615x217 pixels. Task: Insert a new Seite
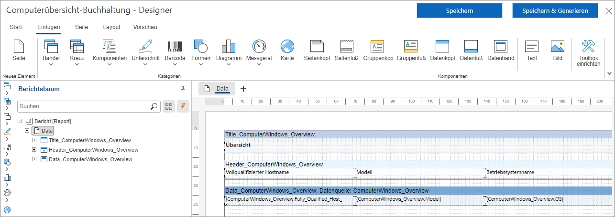[19, 51]
